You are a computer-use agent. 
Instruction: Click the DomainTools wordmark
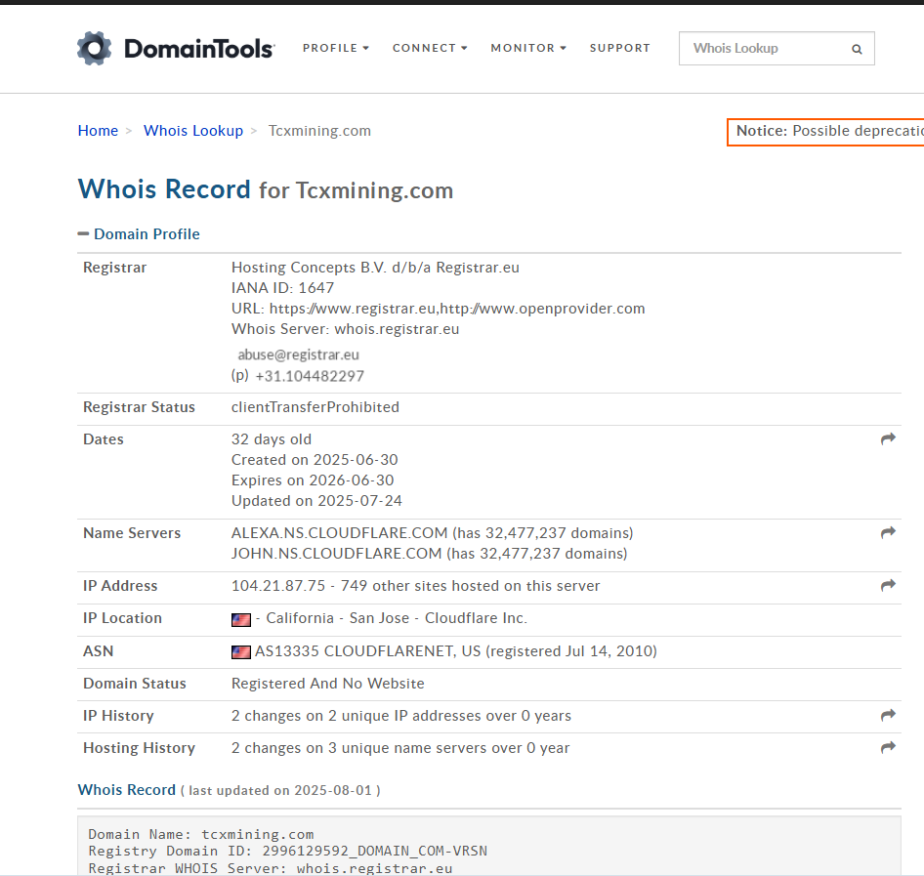click(x=199, y=48)
